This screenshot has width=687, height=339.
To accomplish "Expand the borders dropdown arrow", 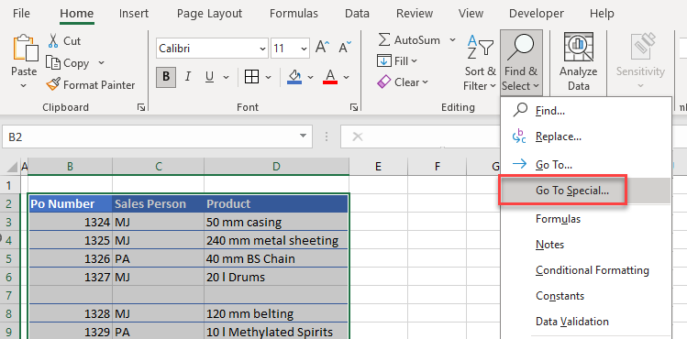I will click(268, 78).
